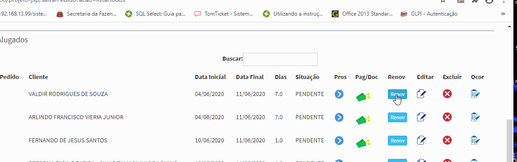This screenshot has width=517, height=162.
Task: Click the edit icon for Arlindo Francisco row
Action: click(x=421, y=117)
